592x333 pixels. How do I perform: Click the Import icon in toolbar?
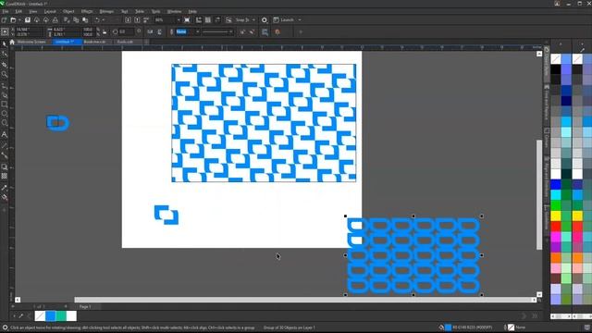128,20
